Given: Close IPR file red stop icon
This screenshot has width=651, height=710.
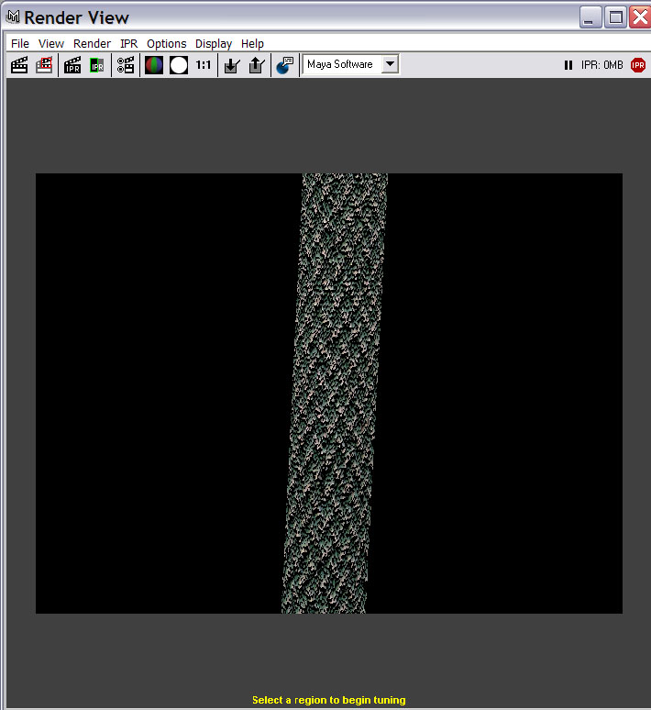Looking at the screenshot, I should click(638, 65).
